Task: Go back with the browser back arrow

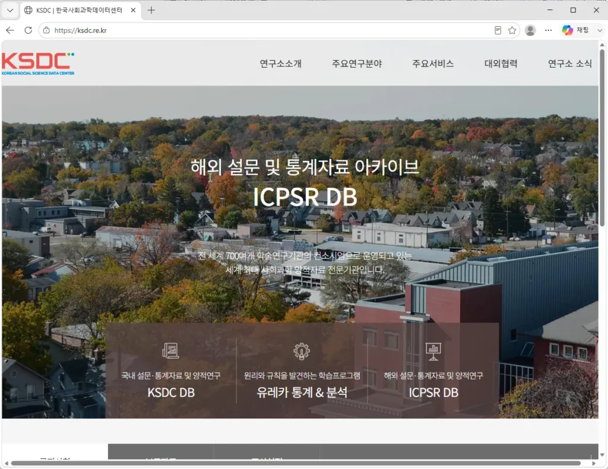Action: (x=10, y=30)
